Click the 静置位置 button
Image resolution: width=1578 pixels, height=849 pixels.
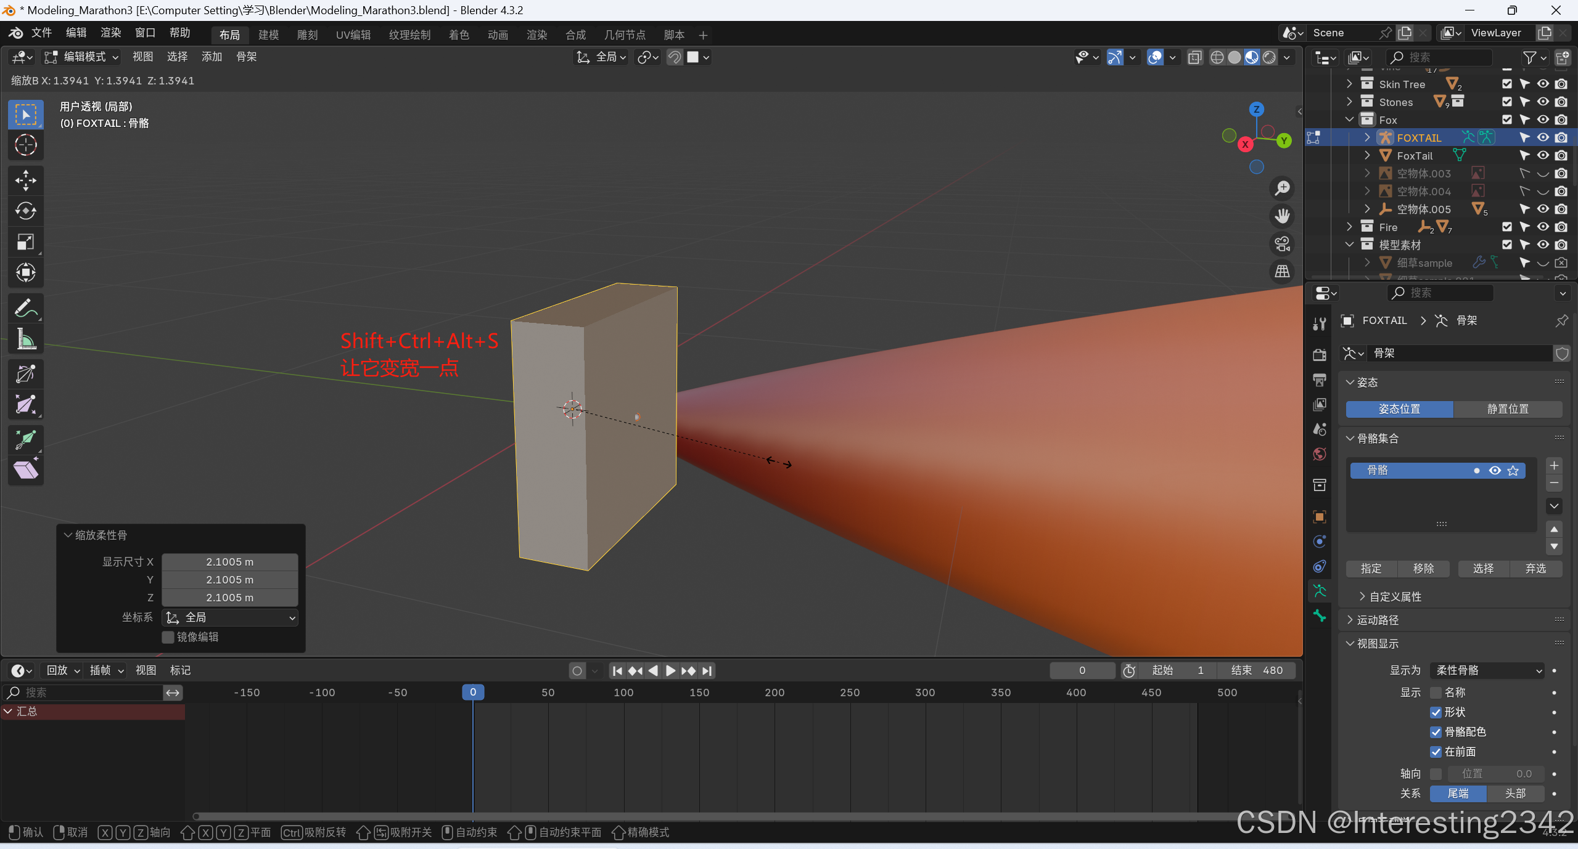tap(1508, 409)
